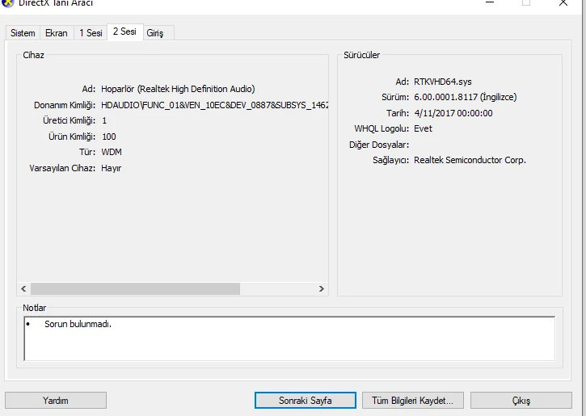Open the Ekran tab

57,33
